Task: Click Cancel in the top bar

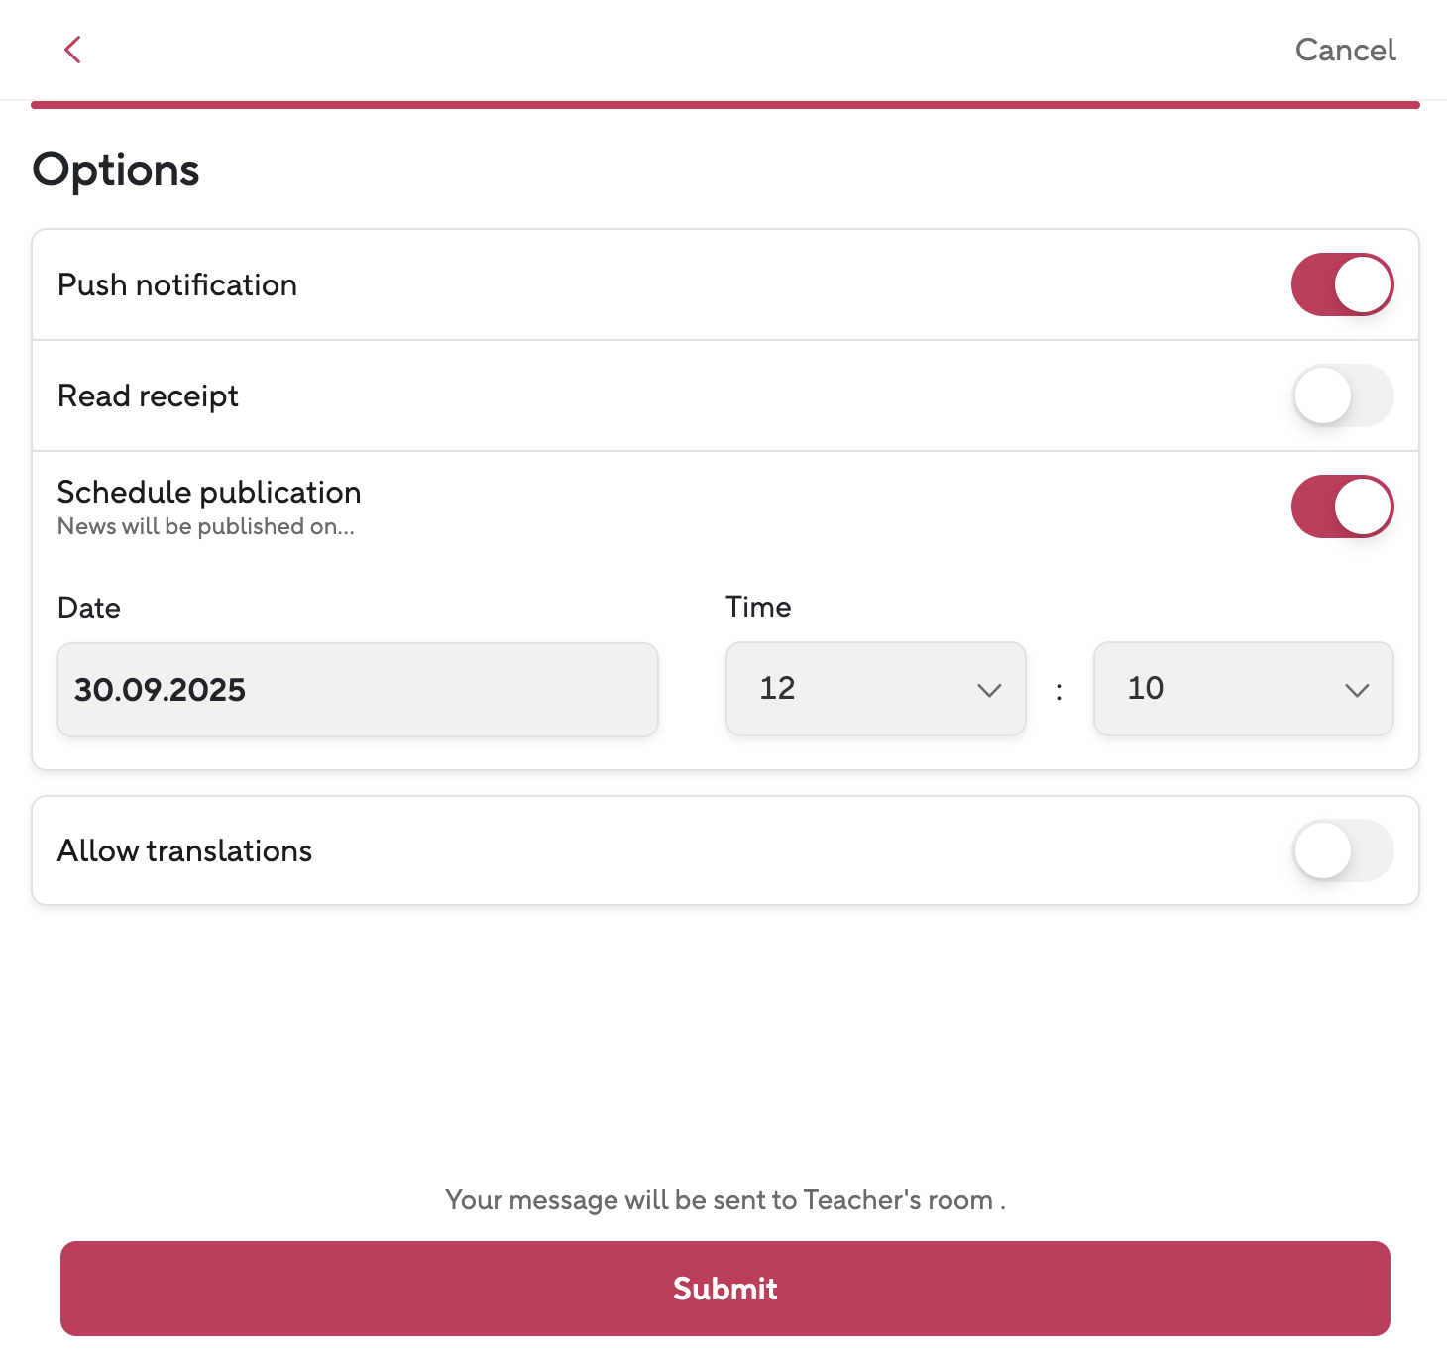Action: pyautogui.click(x=1345, y=50)
